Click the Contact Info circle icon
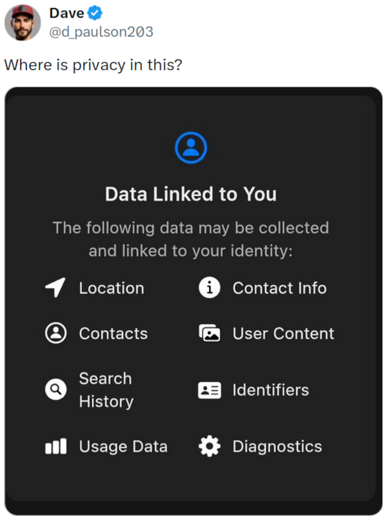 tap(209, 288)
